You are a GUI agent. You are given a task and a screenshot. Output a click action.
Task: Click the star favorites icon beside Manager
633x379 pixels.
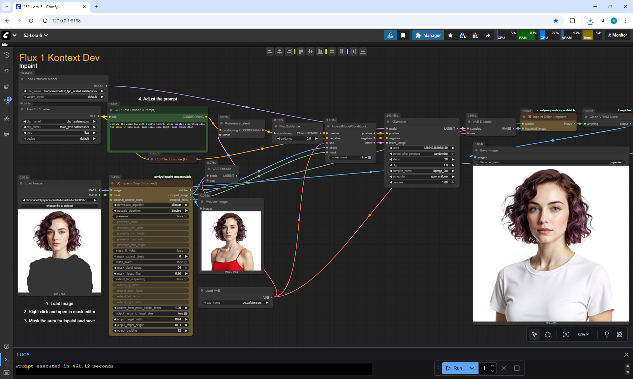[450, 35]
